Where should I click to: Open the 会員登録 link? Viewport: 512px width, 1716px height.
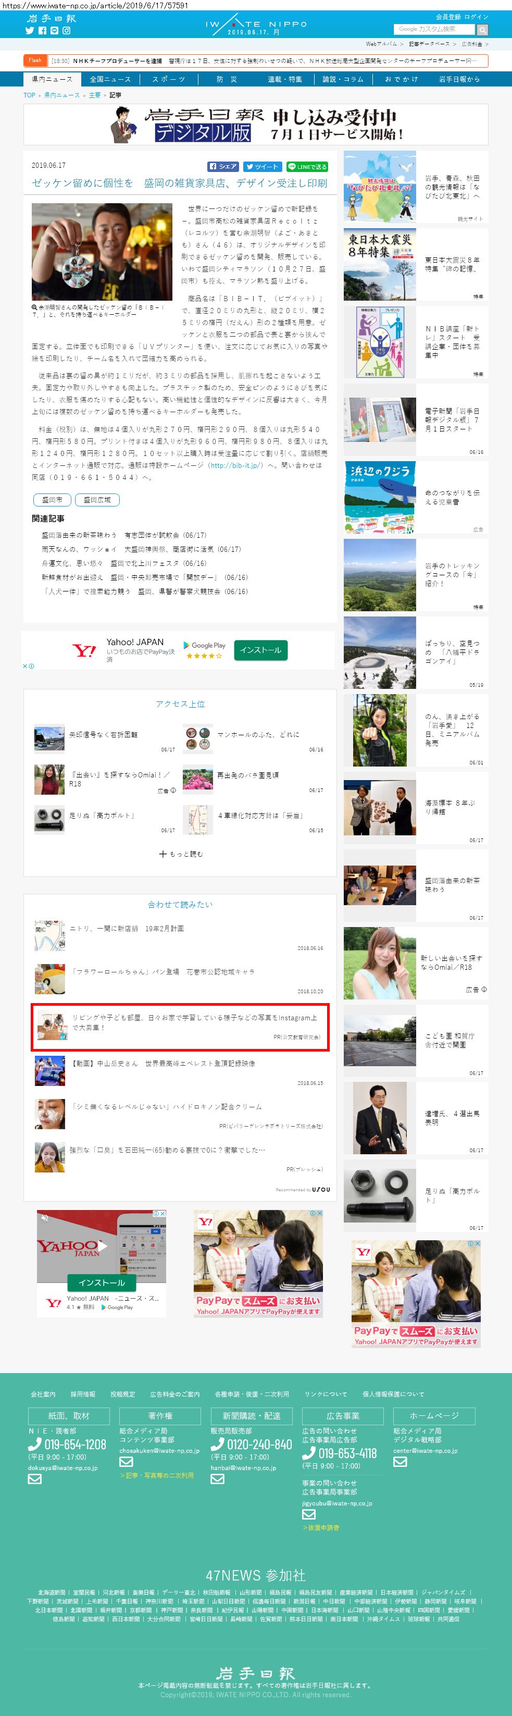pos(447,17)
